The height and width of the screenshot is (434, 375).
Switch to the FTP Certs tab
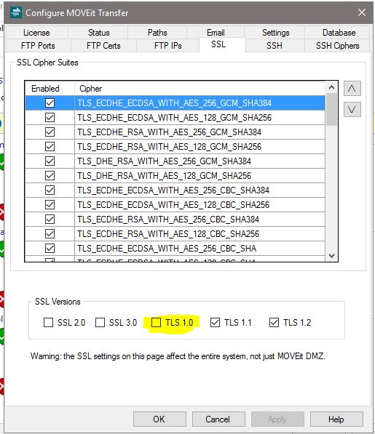pos(103,46)
